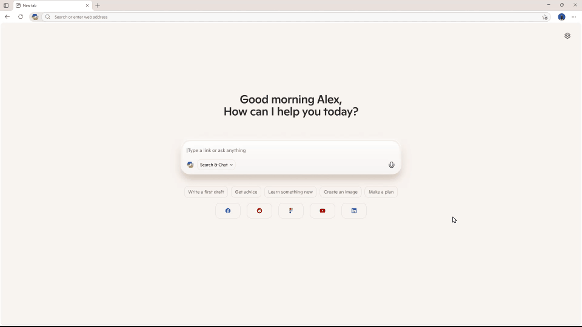Image resolution: width=582 pixels, height=327 pixels.
Task: Close the New tab tab
Action: [x=87, y=5]
